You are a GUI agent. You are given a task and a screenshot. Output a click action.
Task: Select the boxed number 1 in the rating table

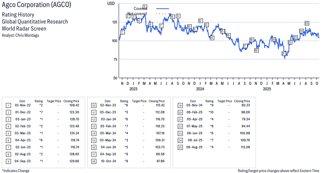click(x=8, y=105)
